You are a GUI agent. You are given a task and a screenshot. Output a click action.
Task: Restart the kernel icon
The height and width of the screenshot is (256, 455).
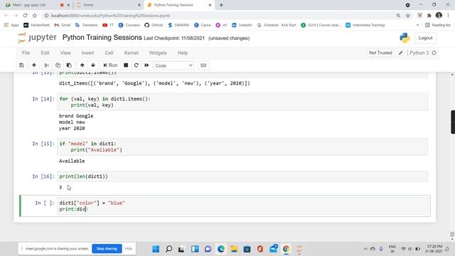[x=136, y=65]
